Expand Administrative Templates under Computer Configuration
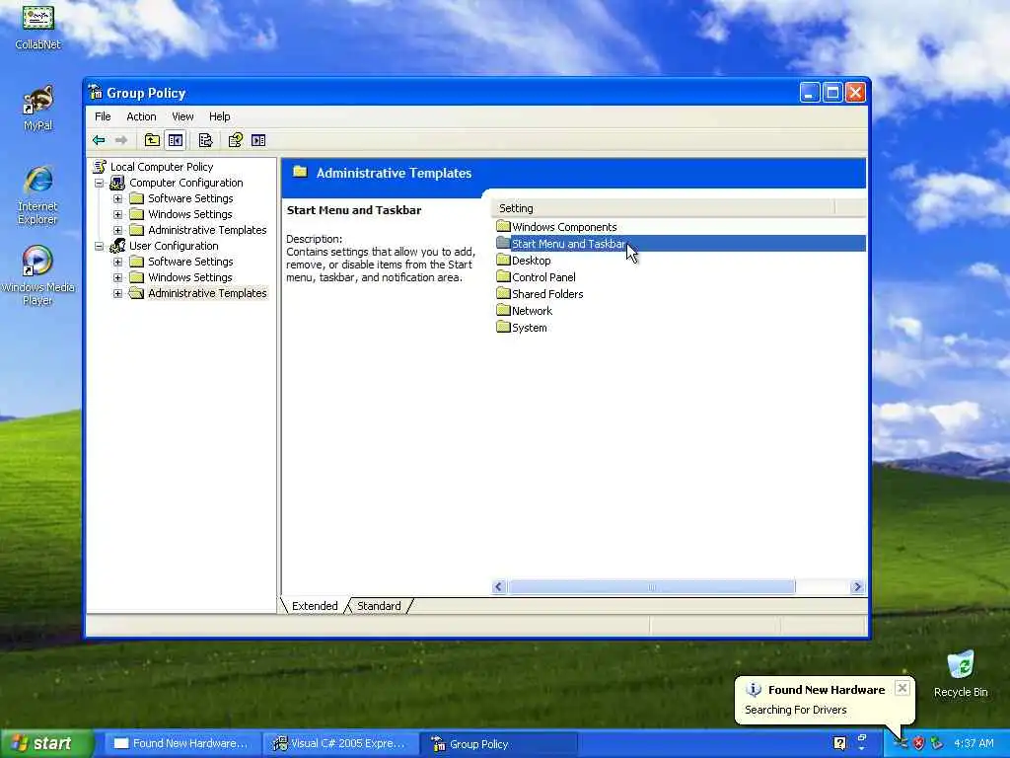 (118, 230)
